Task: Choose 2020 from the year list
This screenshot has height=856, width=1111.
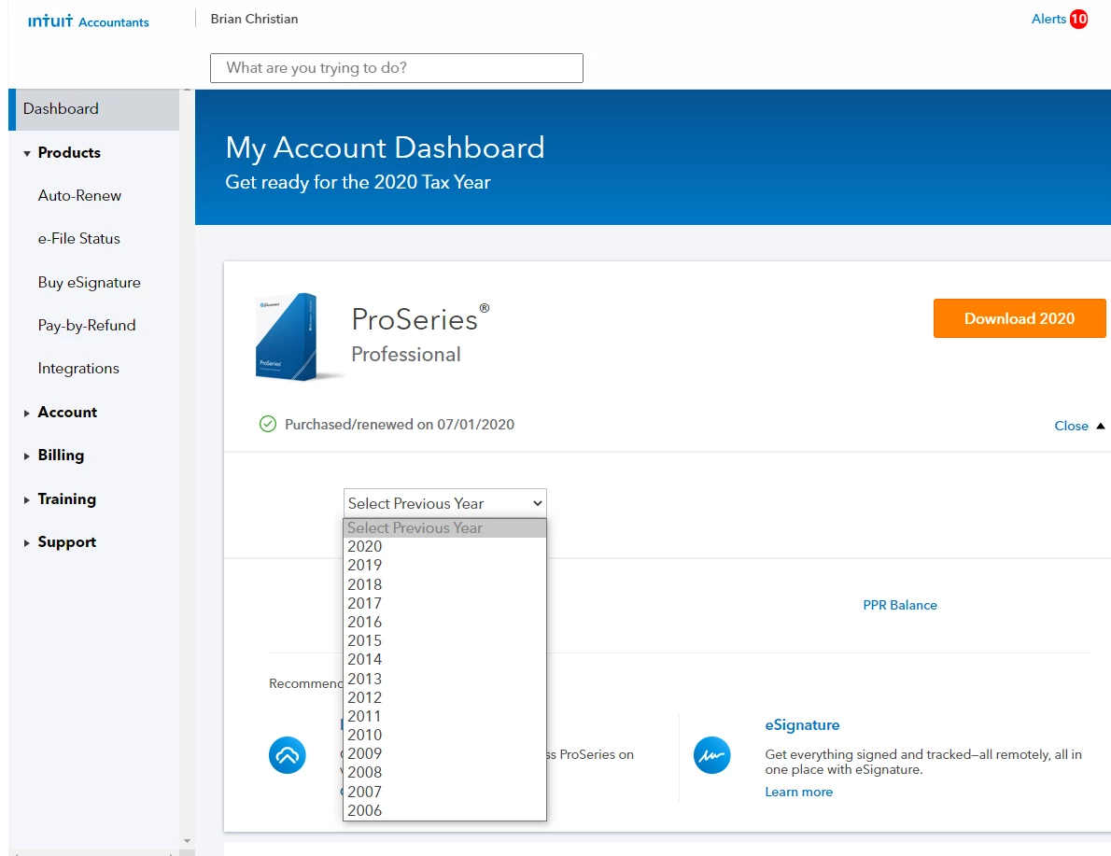Action: (x=445, y=546)
